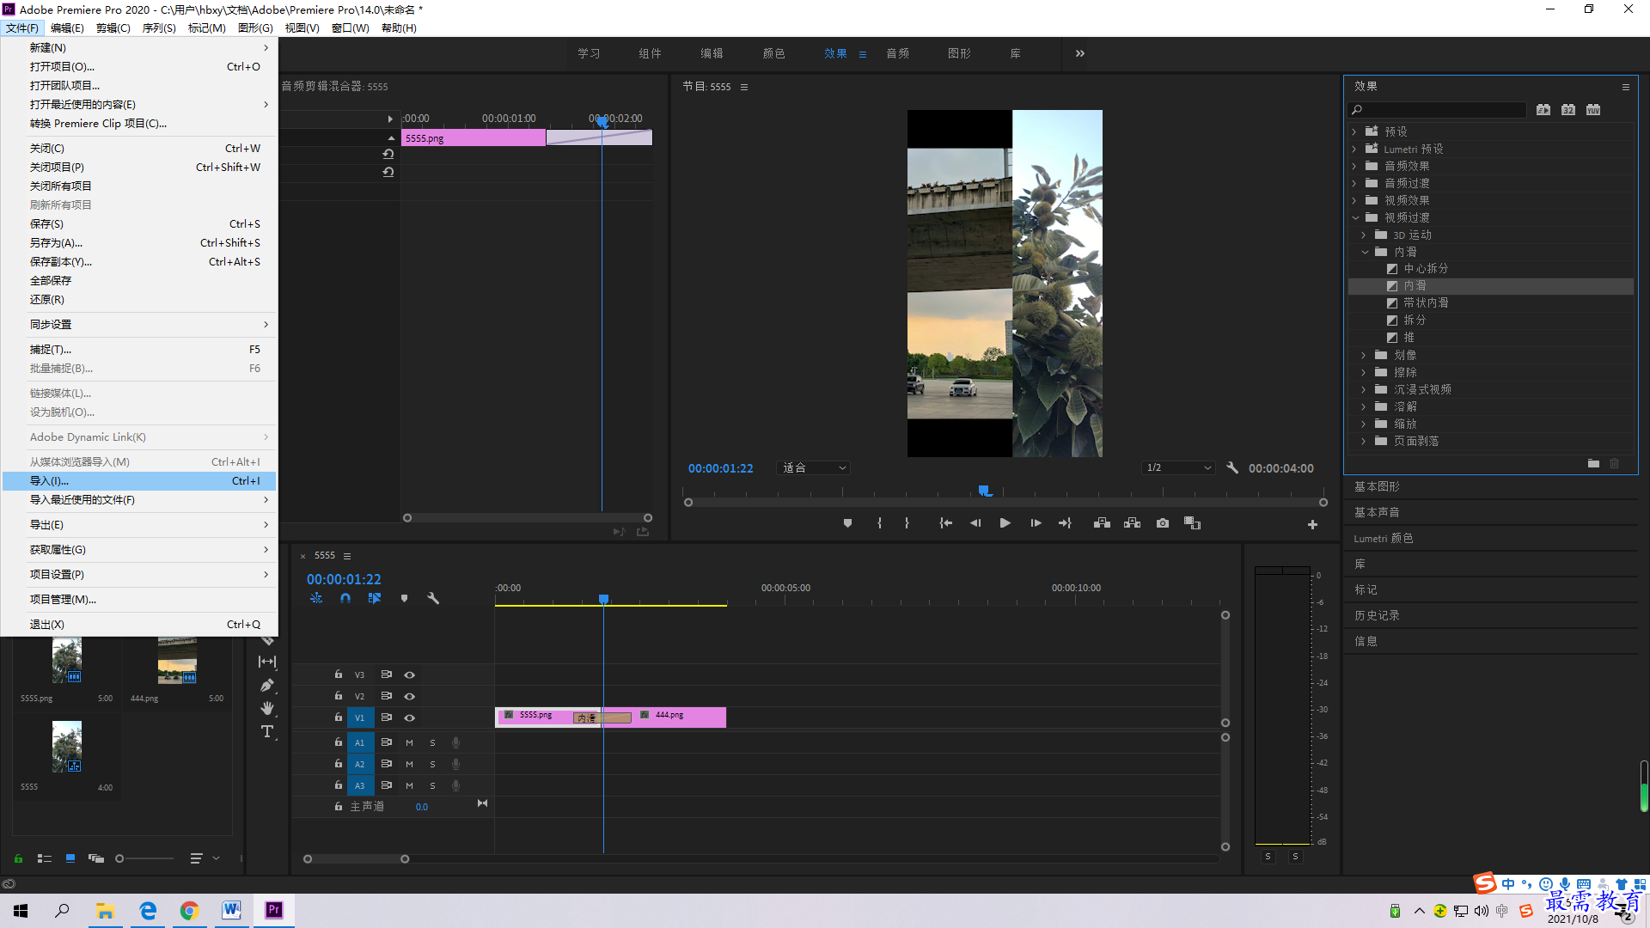The width and height of the screenshot is (1650, 928).
Task: Switch project panel to freeform view
Action: (96, 858)
